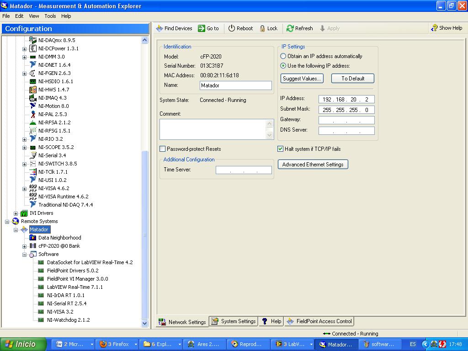
Task: Select the NI-USI 1.0.2 icon
Action: [x=33, y=180]
